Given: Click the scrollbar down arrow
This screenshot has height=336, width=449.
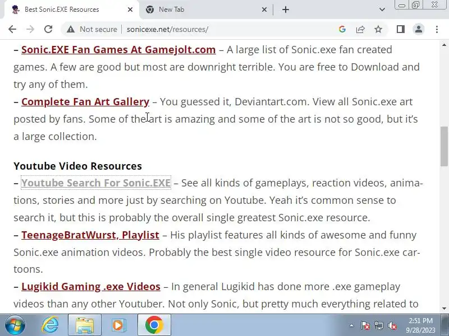Looking at the screenshot, I should tap(444, 309).
